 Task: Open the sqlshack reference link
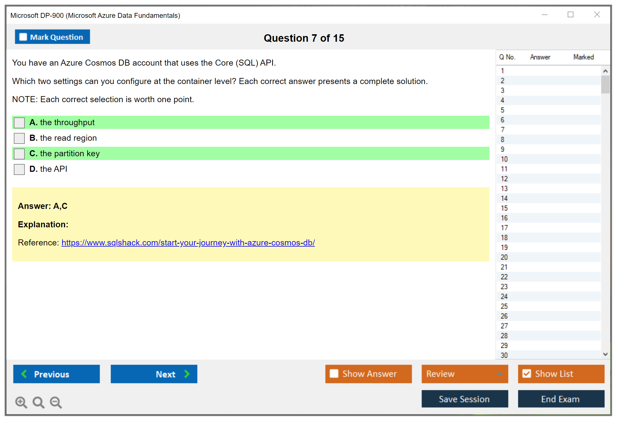[188, 243]
